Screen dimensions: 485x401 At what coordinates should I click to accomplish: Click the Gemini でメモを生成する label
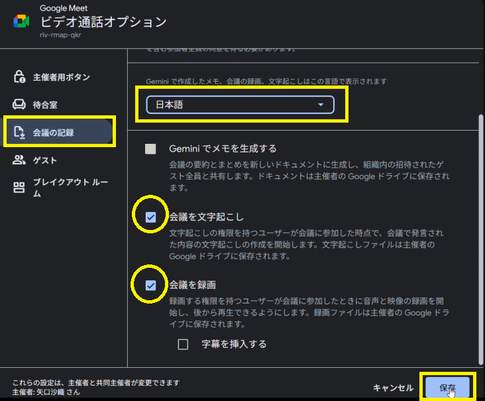(223, 149)
